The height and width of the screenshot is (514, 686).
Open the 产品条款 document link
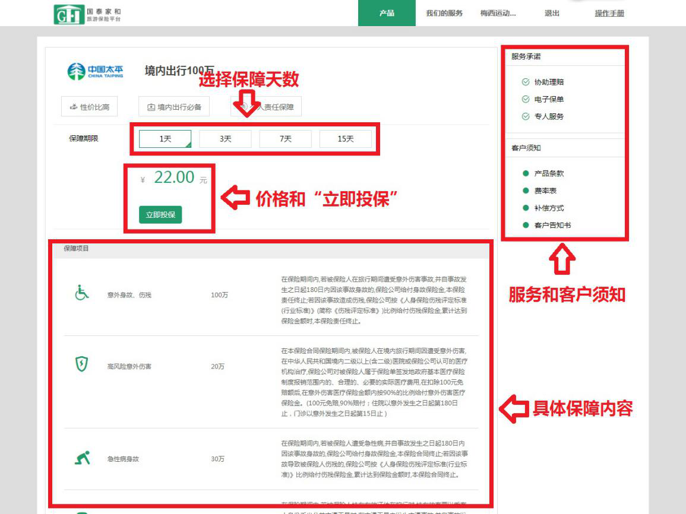click(549, 173)
